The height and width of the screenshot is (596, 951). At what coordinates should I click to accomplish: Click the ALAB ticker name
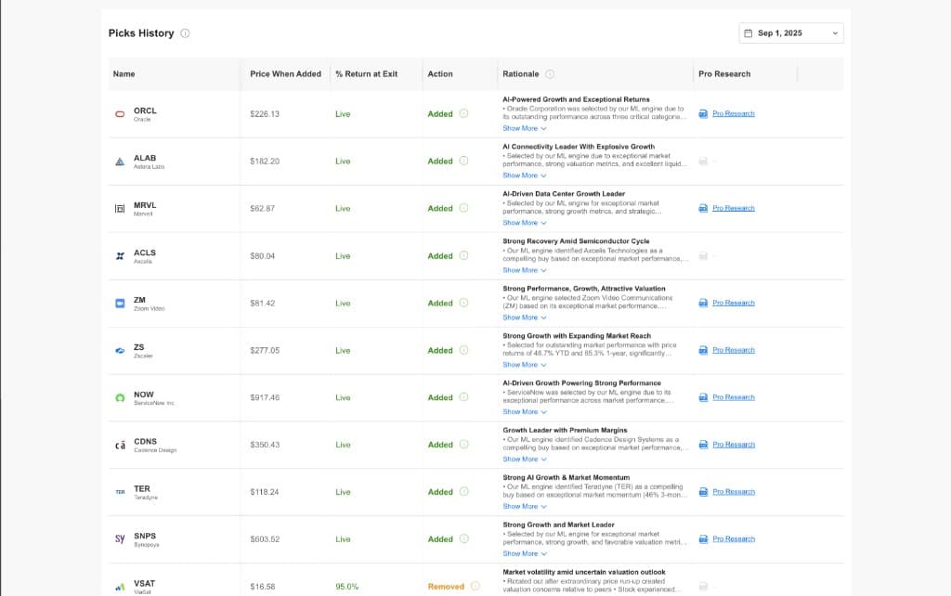[145, 158]
